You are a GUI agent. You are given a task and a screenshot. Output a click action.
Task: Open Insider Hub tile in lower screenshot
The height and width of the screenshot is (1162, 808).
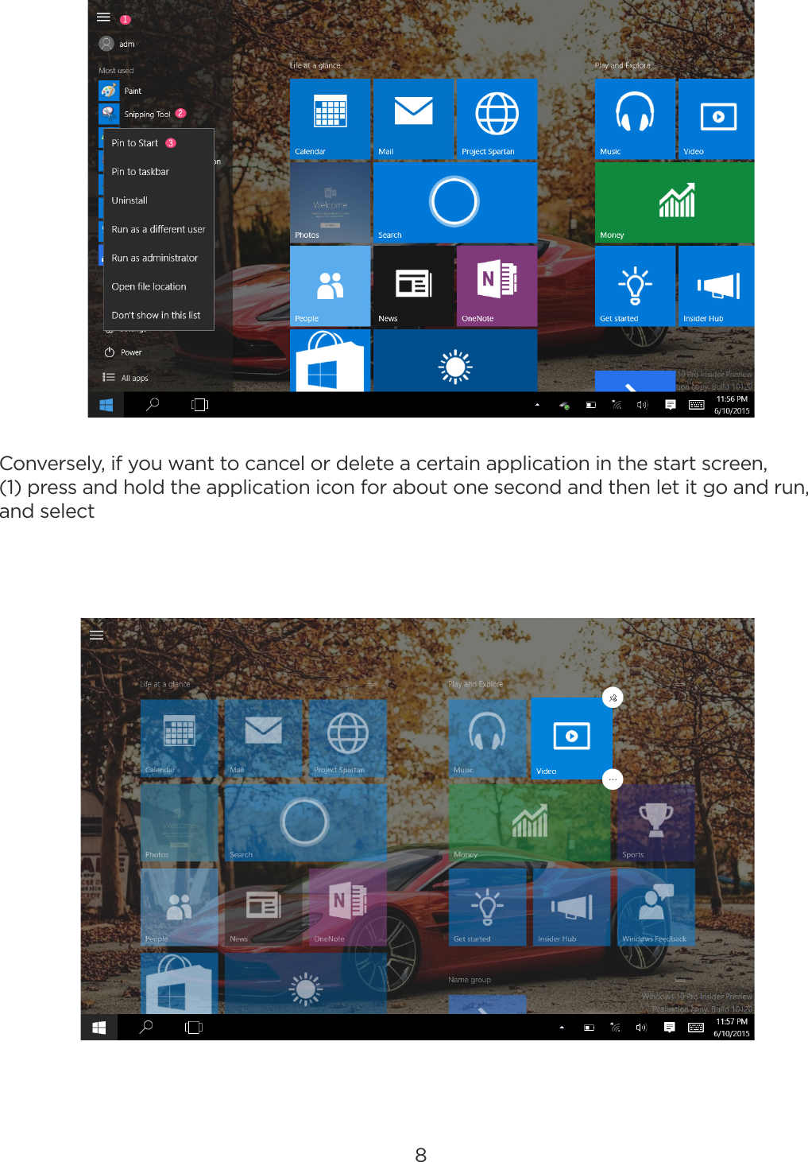coord(572,907)
